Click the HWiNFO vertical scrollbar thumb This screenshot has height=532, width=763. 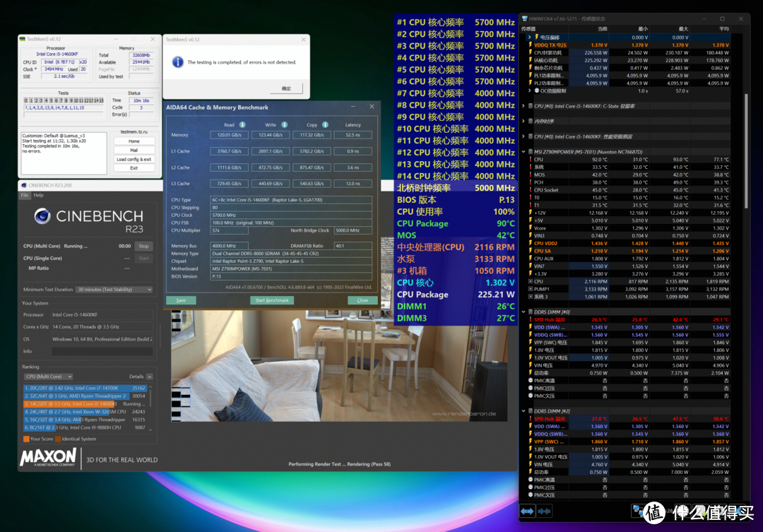746,151
